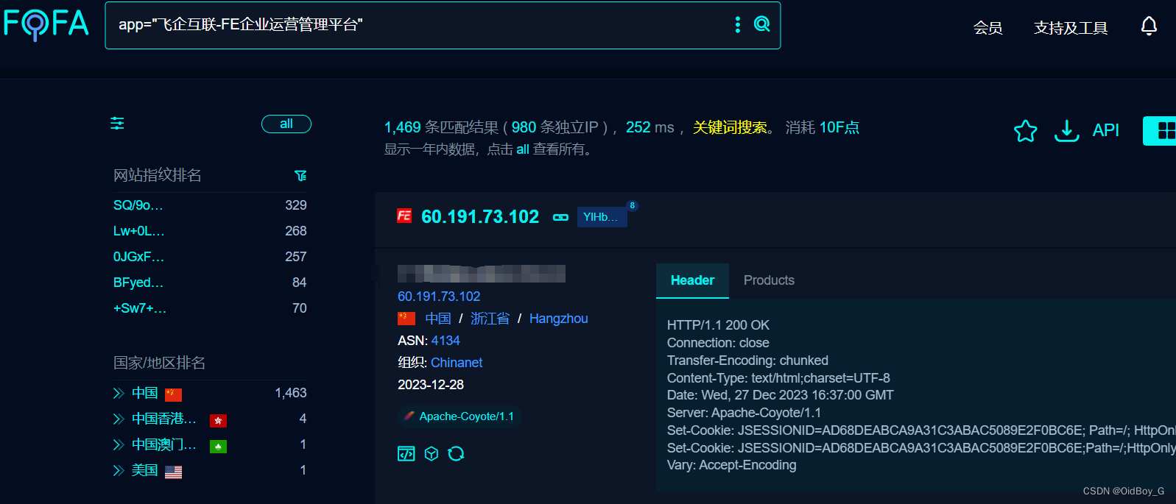Click the fingerprint ranking filter funnel icon
This screenshot has height=504, width=1176.
pos(300,175)
